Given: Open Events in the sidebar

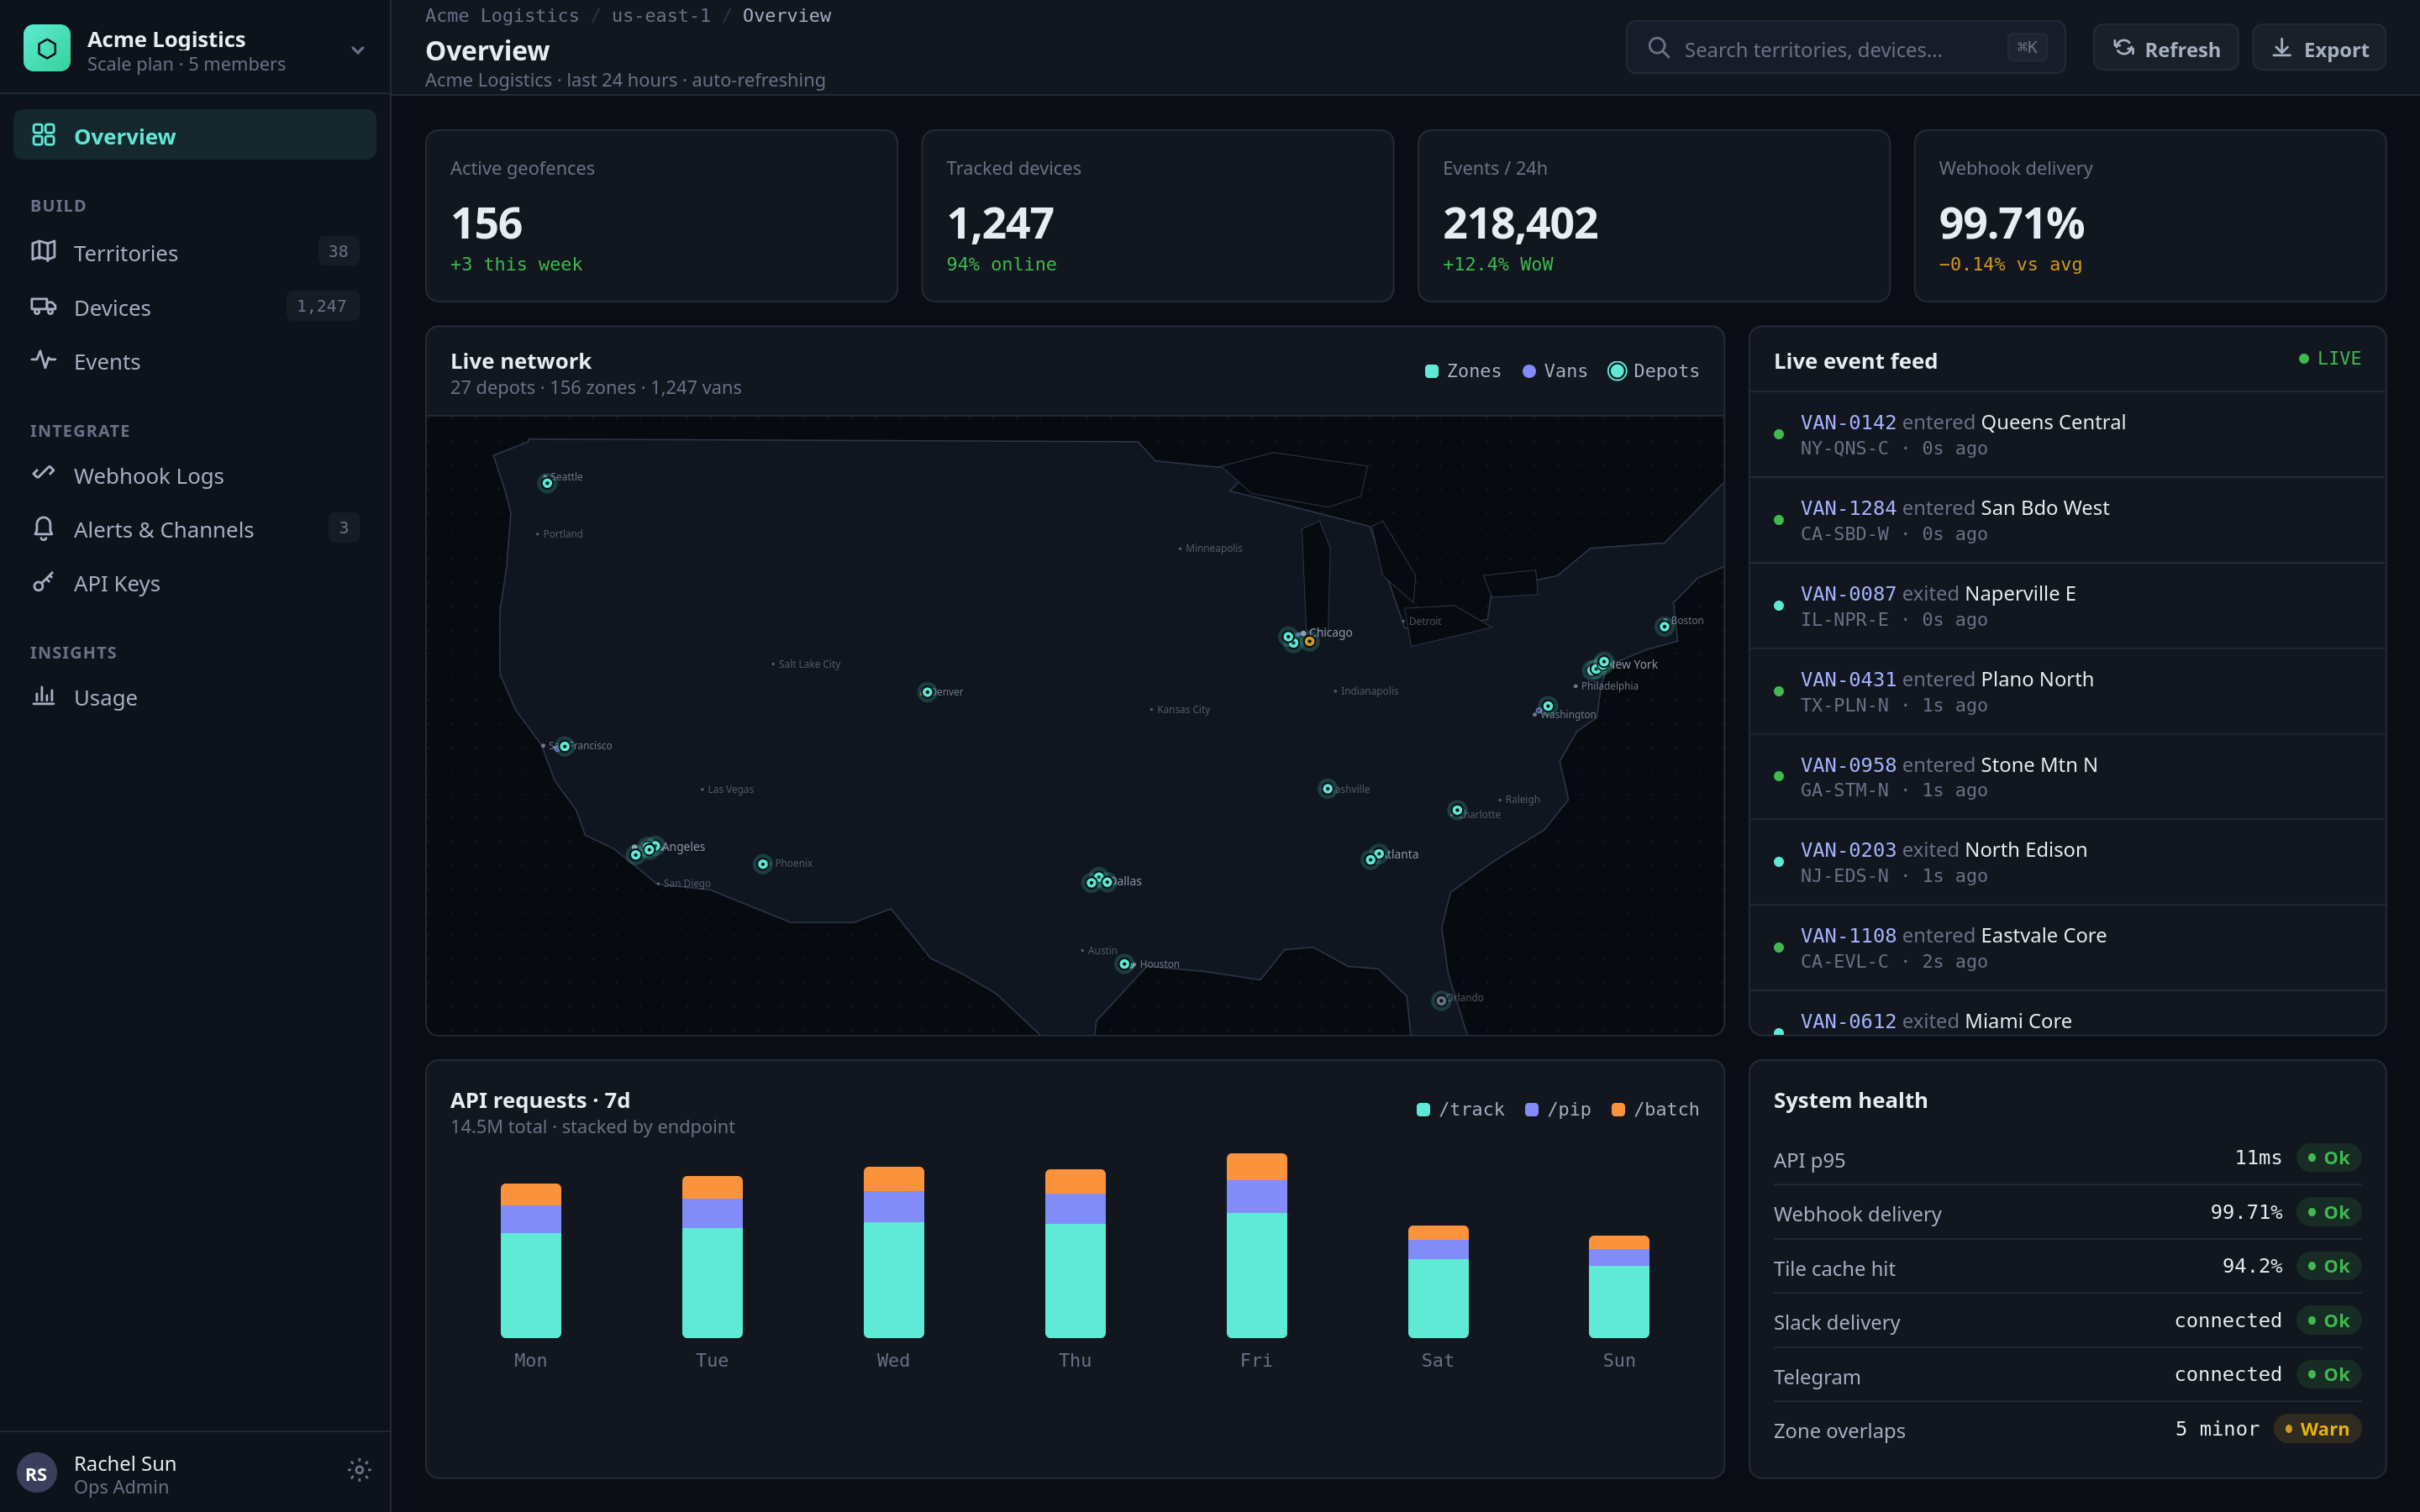Looking at the screenshot, I should [195, 361].
